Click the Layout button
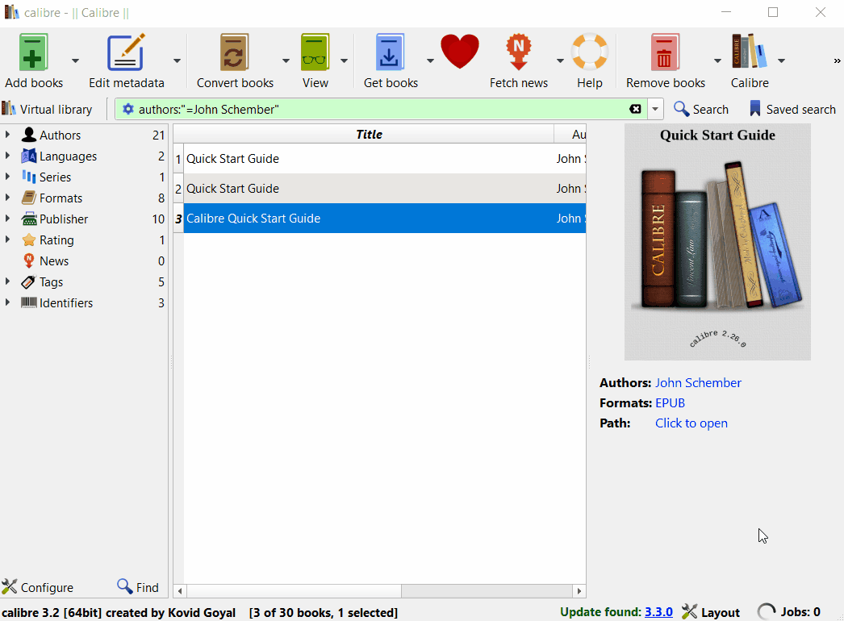The image size is (844, 621). click(x=711, y=612)
